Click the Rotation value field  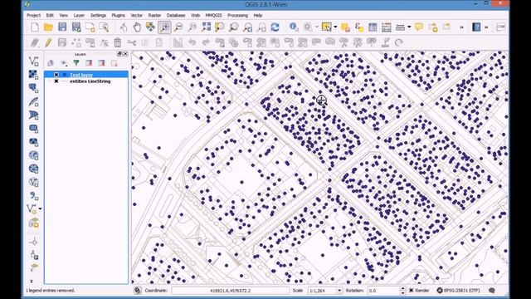point(383,291)
